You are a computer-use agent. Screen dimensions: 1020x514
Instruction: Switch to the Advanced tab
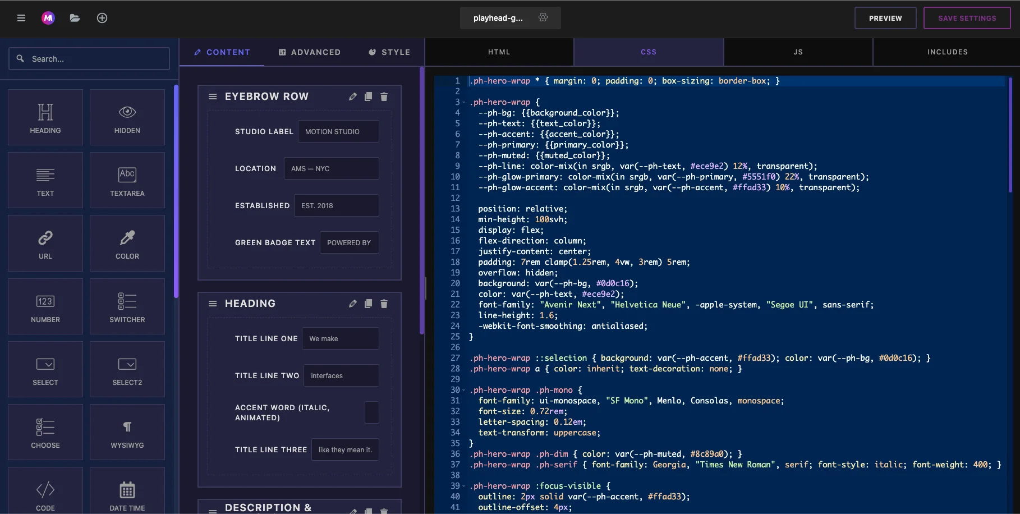[x=310, y=52]
